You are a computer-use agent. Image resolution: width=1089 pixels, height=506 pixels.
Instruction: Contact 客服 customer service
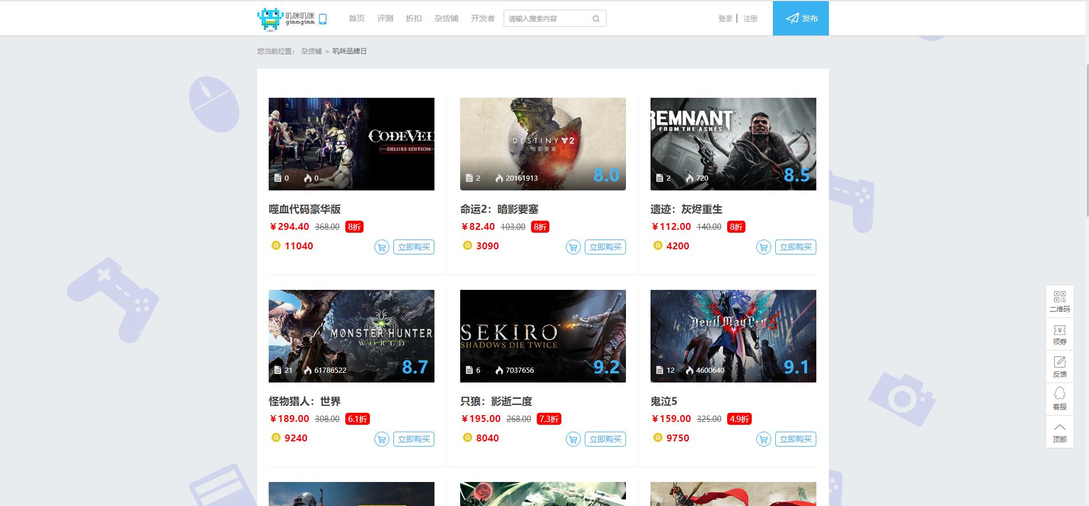(x=1060, y=399)
